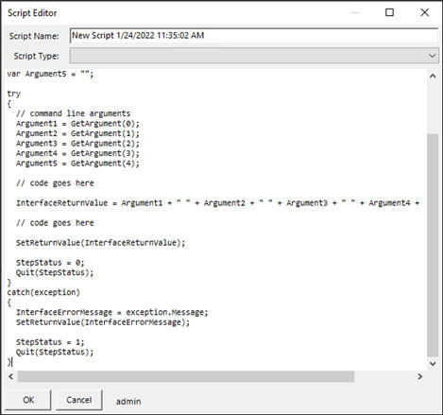Place cursor on InterfaceReturnValue assignment line
This screenshot has width=443, height=415.
[217, 203]
